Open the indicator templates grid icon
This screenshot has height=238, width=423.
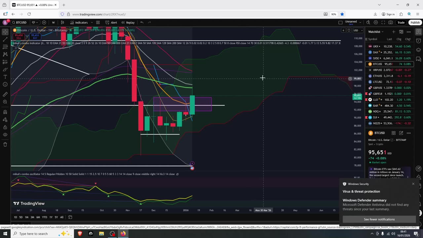[x=98, y=22]
